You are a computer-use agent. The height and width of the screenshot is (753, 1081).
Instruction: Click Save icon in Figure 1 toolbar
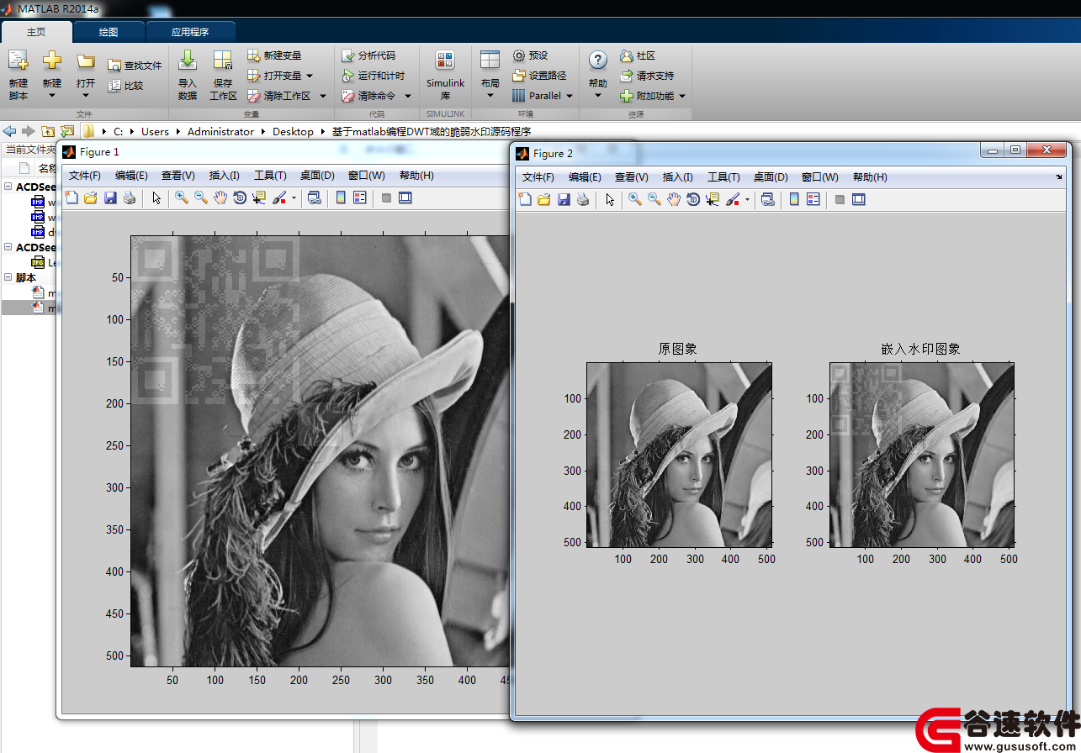[x=110, y=197]
